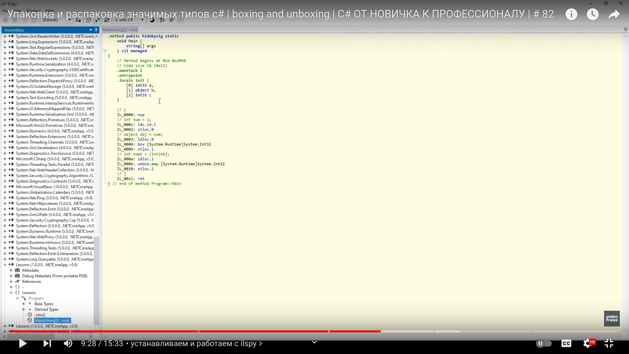The image size is (629, 354).
Task: Click the YouTube share arrow icon
Action: [614, 14]
